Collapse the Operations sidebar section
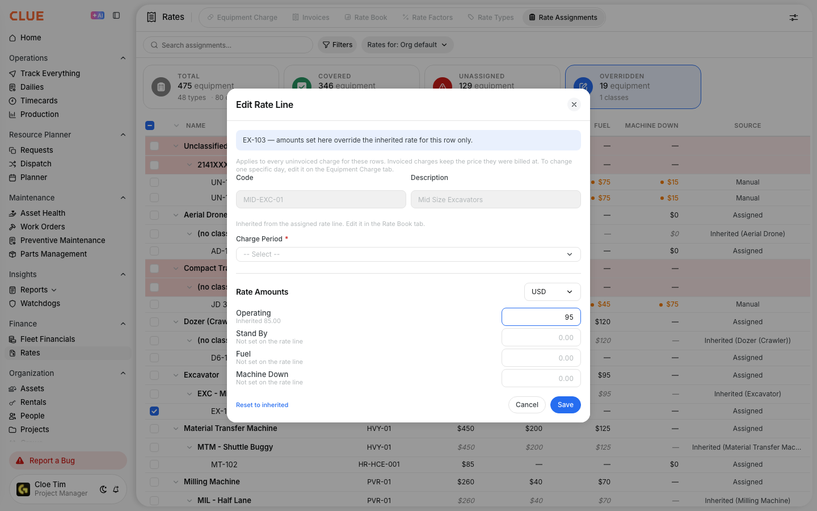817x511 pixels. coord(123,58)
